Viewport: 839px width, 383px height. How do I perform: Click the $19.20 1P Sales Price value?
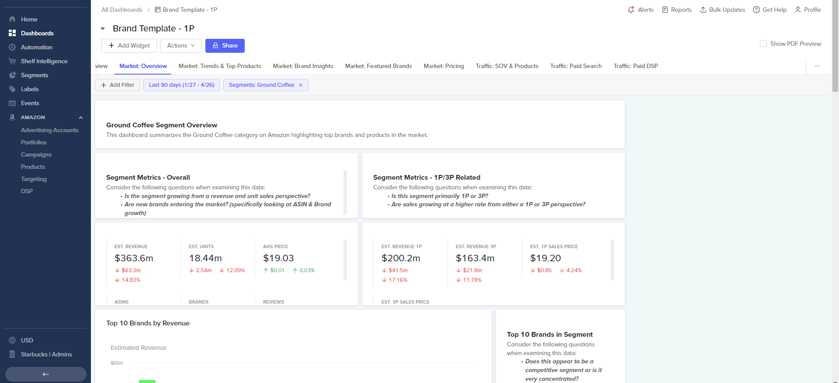pyautogui.click(x=545, y=258)
